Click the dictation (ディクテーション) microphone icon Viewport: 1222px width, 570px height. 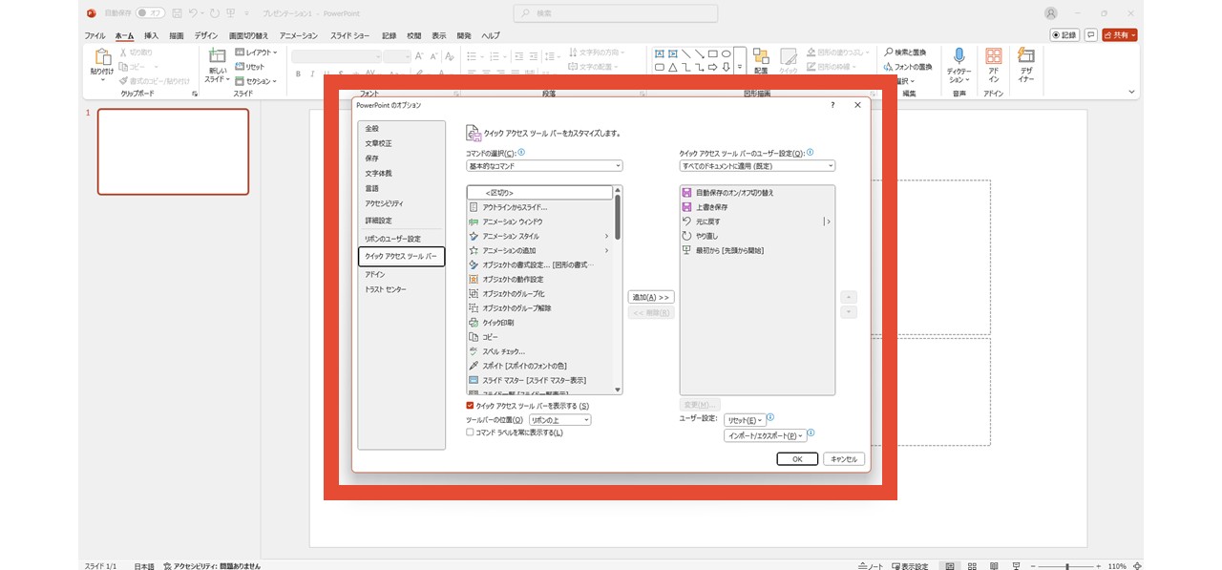959,56
